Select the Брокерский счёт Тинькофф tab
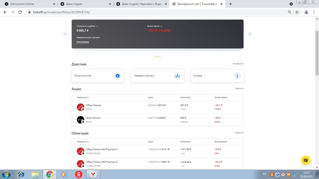Image resolution: width=319 pixels, height=179 pixels. coord(197,4)
